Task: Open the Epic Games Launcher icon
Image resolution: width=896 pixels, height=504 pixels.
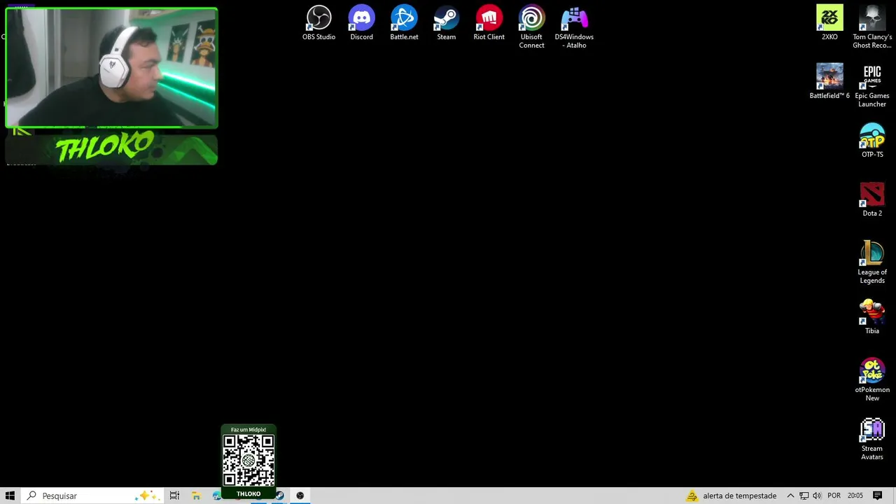Action: 872,86
